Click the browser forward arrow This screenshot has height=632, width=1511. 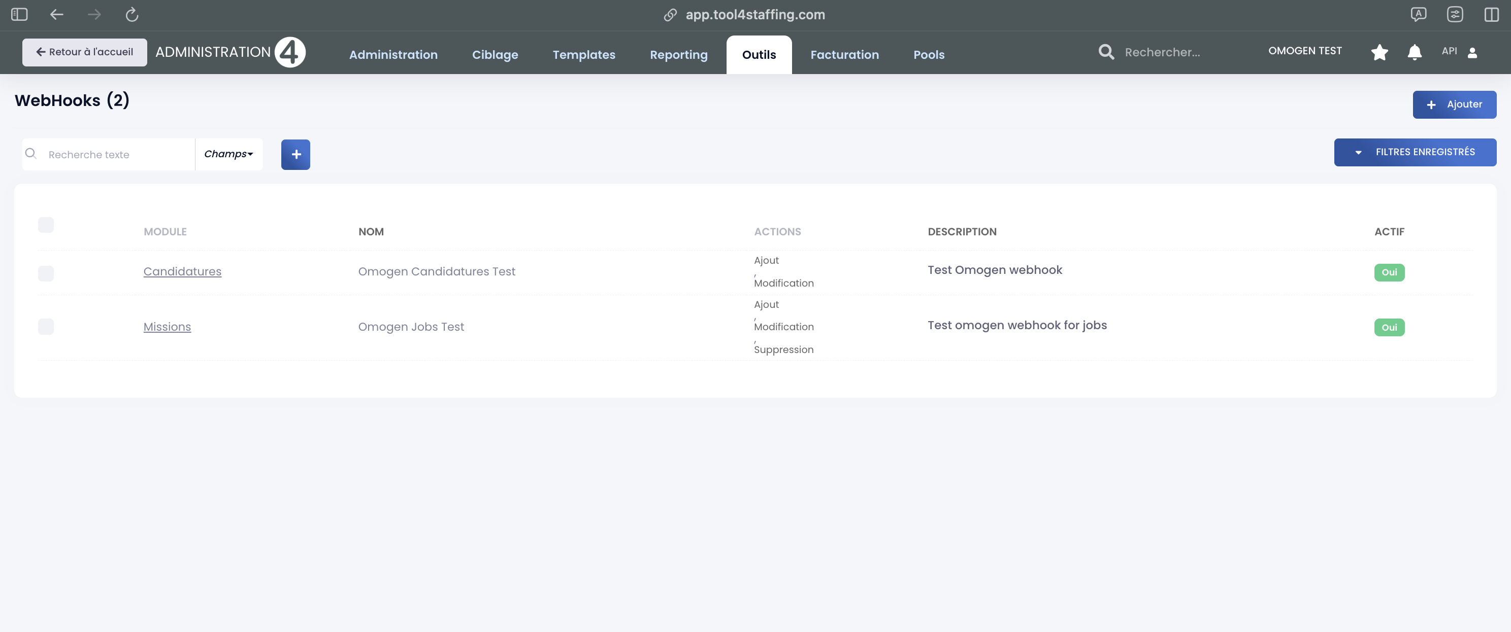(x=94, y=15)
